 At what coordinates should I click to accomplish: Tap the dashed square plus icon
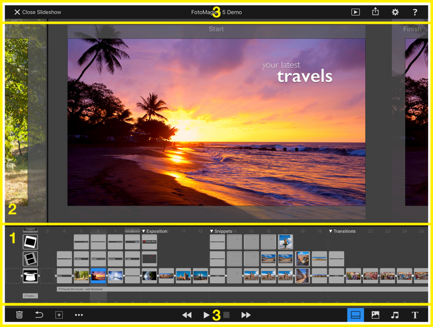click(59, 315)
